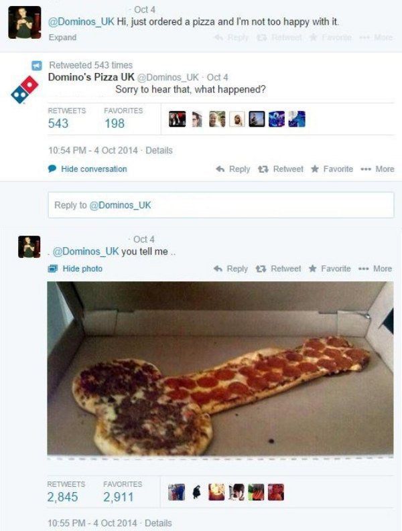Favorite the Domino's 'Sorry to hear that' tweet
The image size is (402, 531).
click(x=332, y=169)
